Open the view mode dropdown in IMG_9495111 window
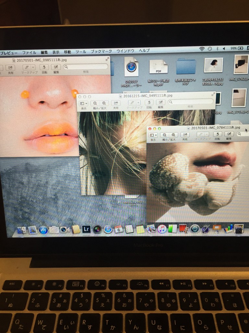The height and width of the screenshot is (333, 249). pos(84,103)
